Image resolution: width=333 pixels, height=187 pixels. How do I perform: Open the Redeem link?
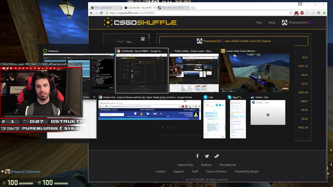coord(206,165)
